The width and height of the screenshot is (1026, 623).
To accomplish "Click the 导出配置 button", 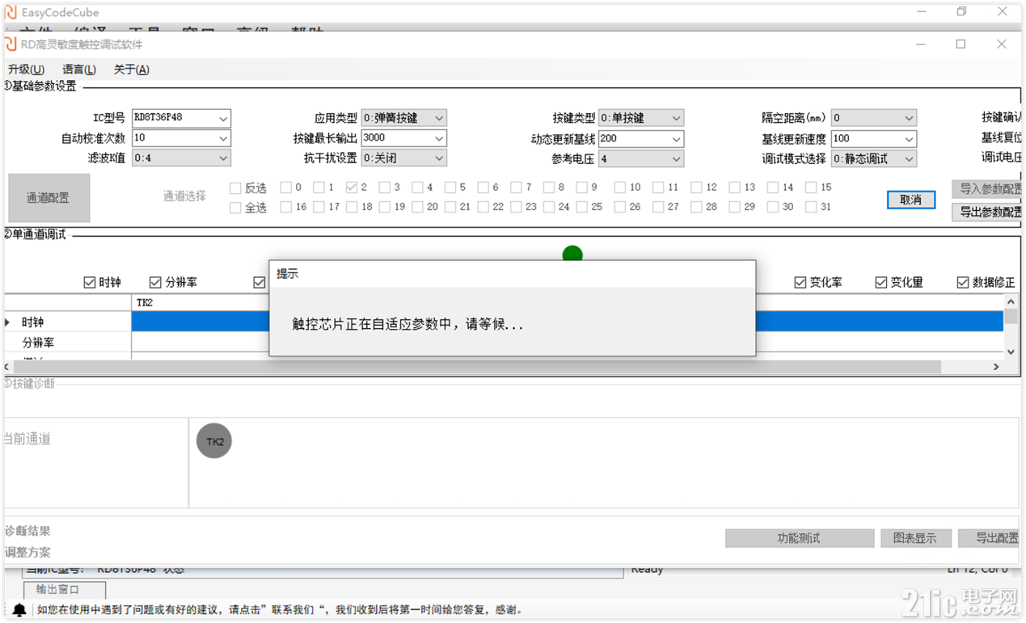I will click(989, 538).
